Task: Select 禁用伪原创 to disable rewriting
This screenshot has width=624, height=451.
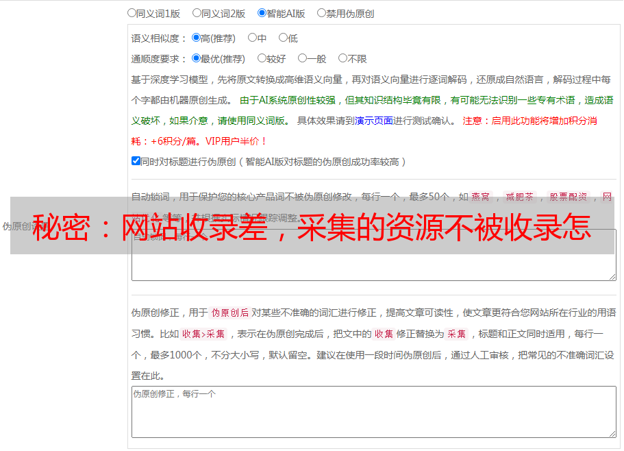Action: [x=321, y=13]
